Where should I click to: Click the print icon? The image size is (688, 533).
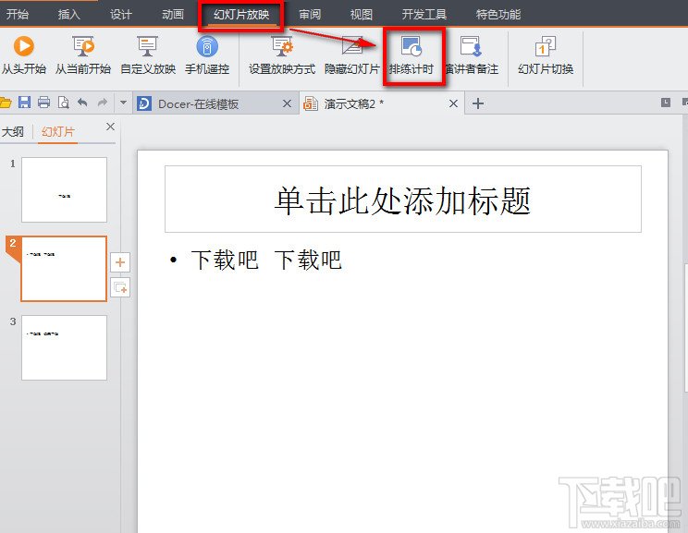[43, 103]
